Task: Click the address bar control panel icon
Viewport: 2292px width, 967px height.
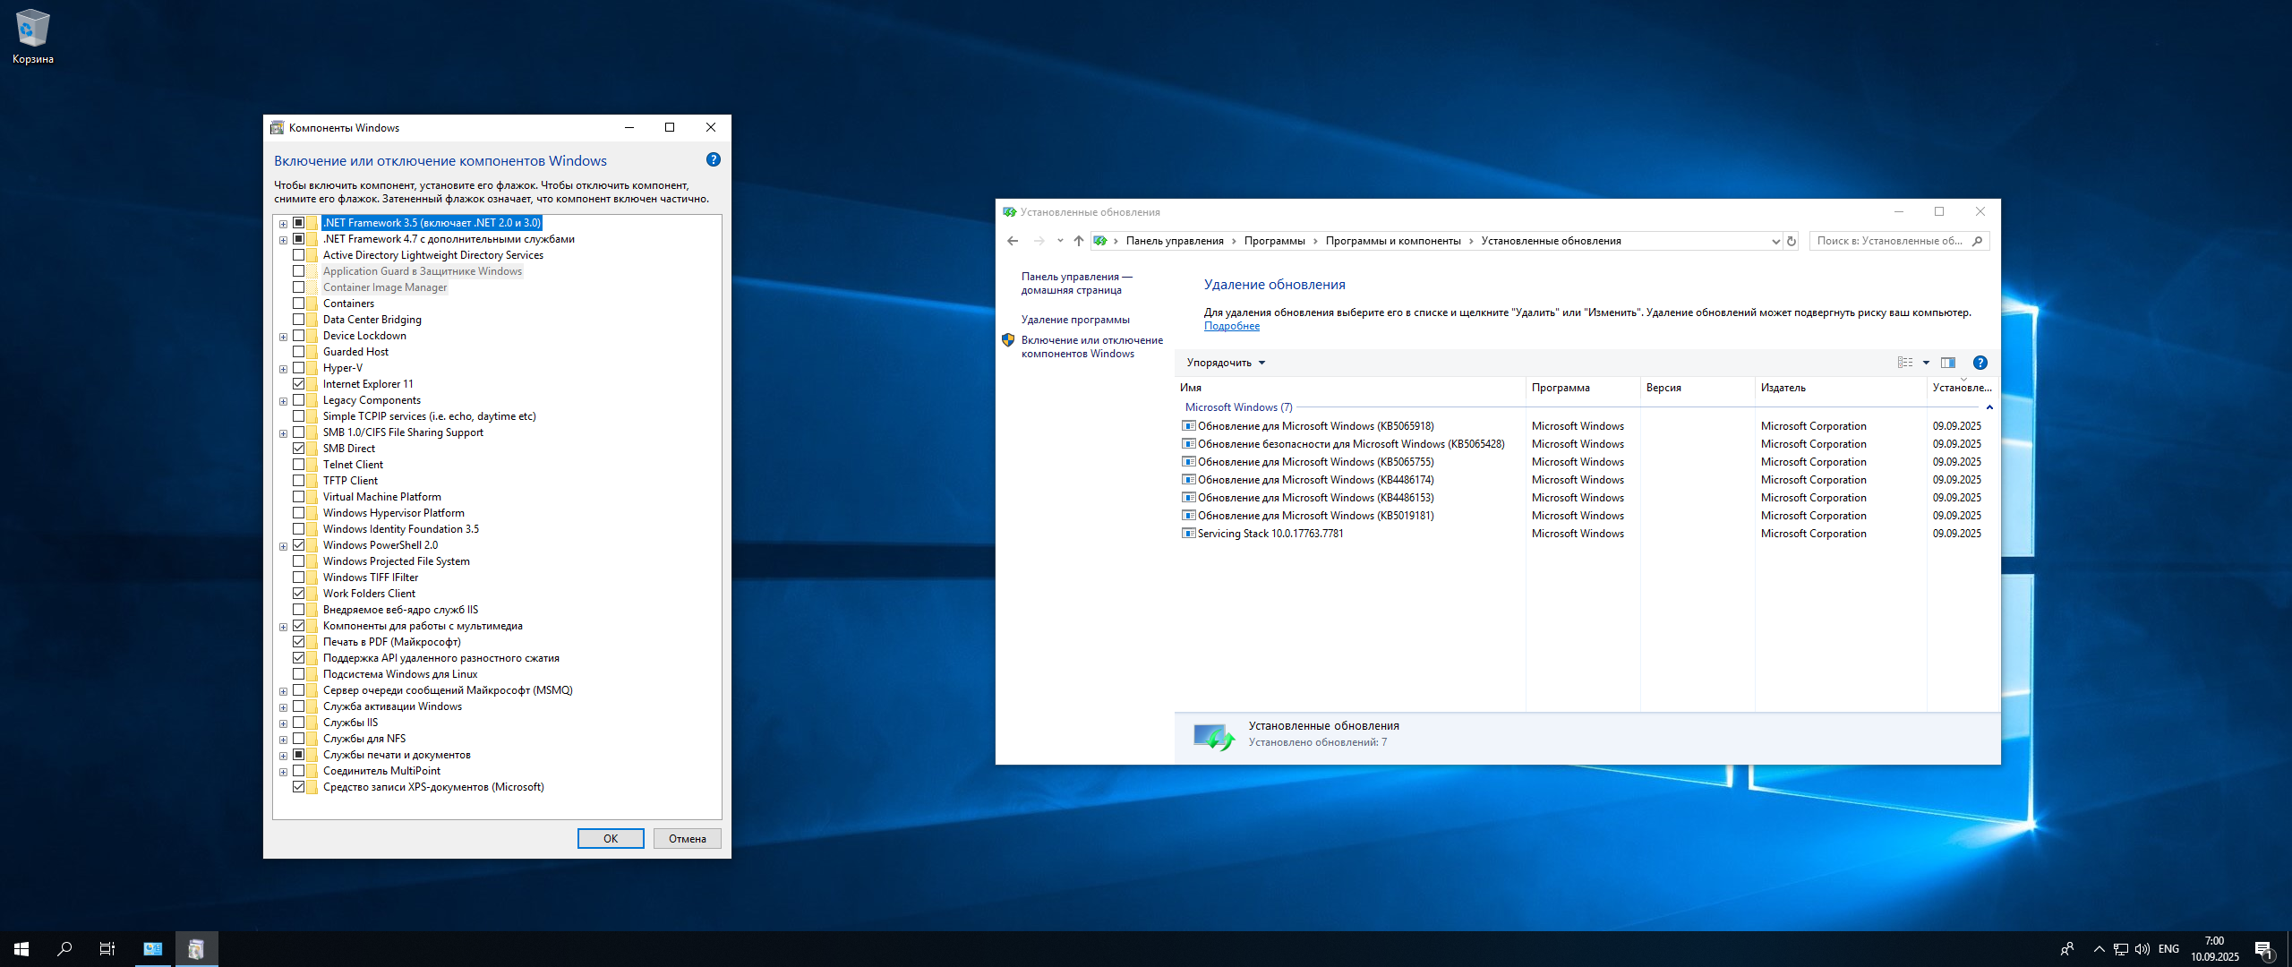Action: pos(1100,241)
